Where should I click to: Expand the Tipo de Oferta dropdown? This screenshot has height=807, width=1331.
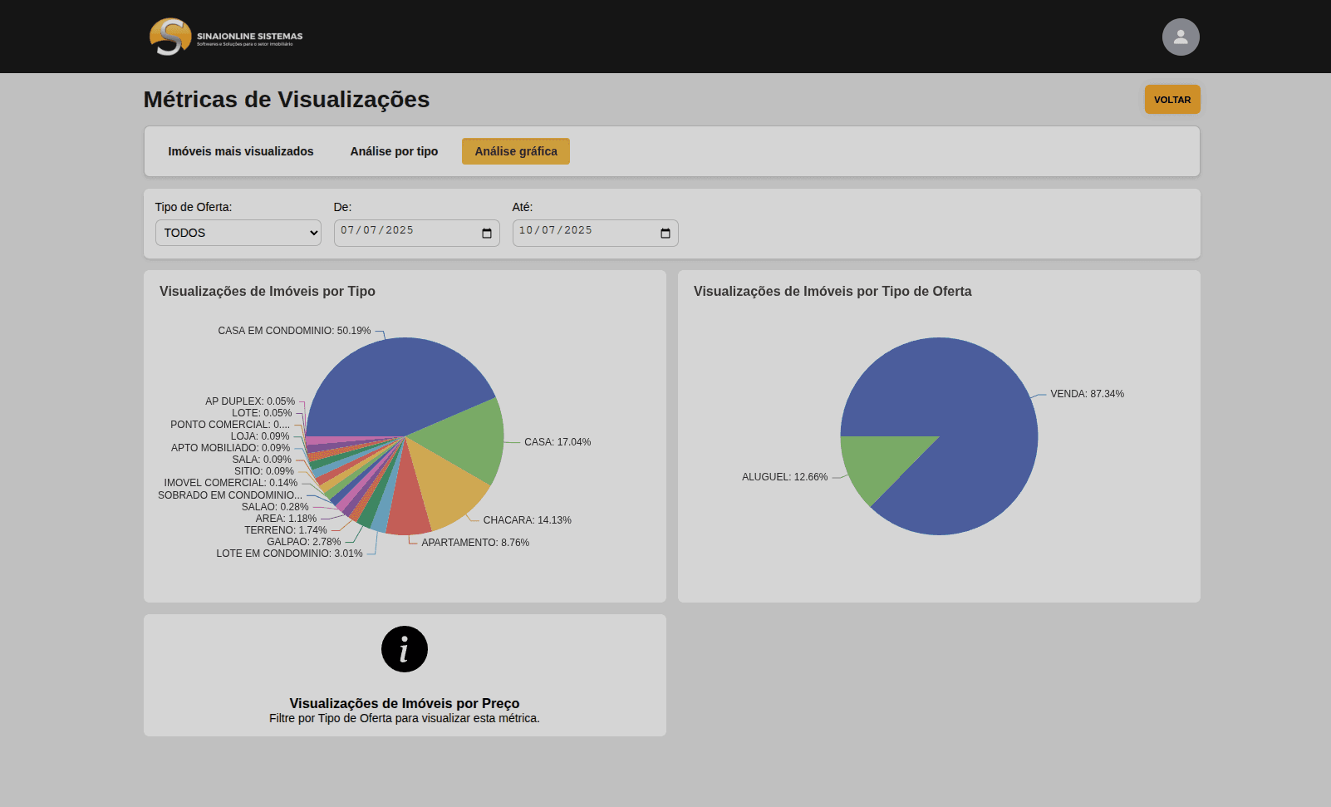pyautogui.click(x=238, y=233)
